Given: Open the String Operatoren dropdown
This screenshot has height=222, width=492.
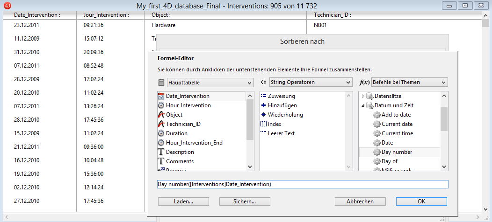Looking at the screenshot, I should (310, 83).
